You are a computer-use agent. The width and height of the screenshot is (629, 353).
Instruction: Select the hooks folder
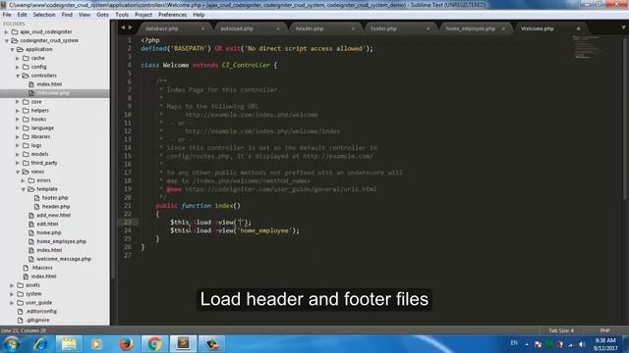[38, 120]
